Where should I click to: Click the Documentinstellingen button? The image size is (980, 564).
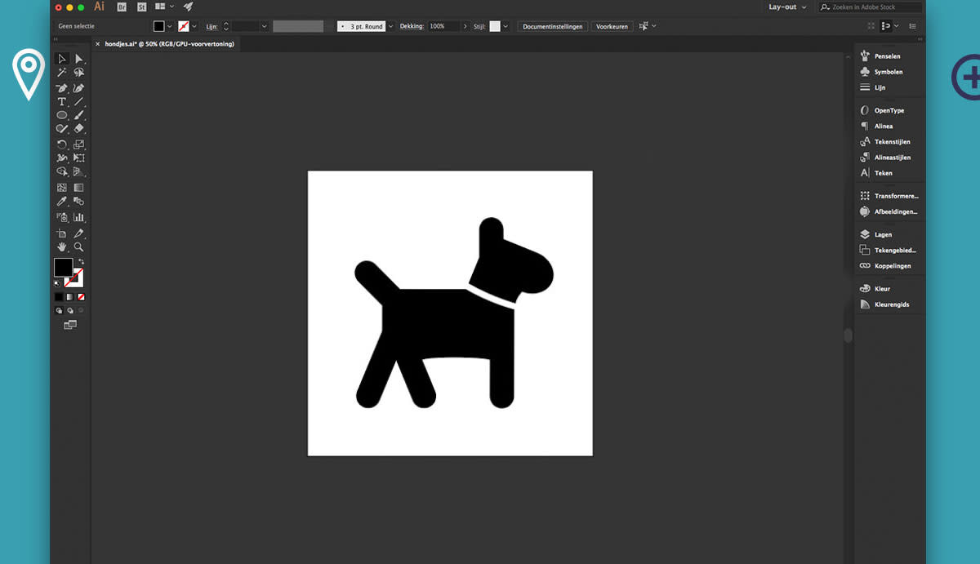[x=553, y=26]
